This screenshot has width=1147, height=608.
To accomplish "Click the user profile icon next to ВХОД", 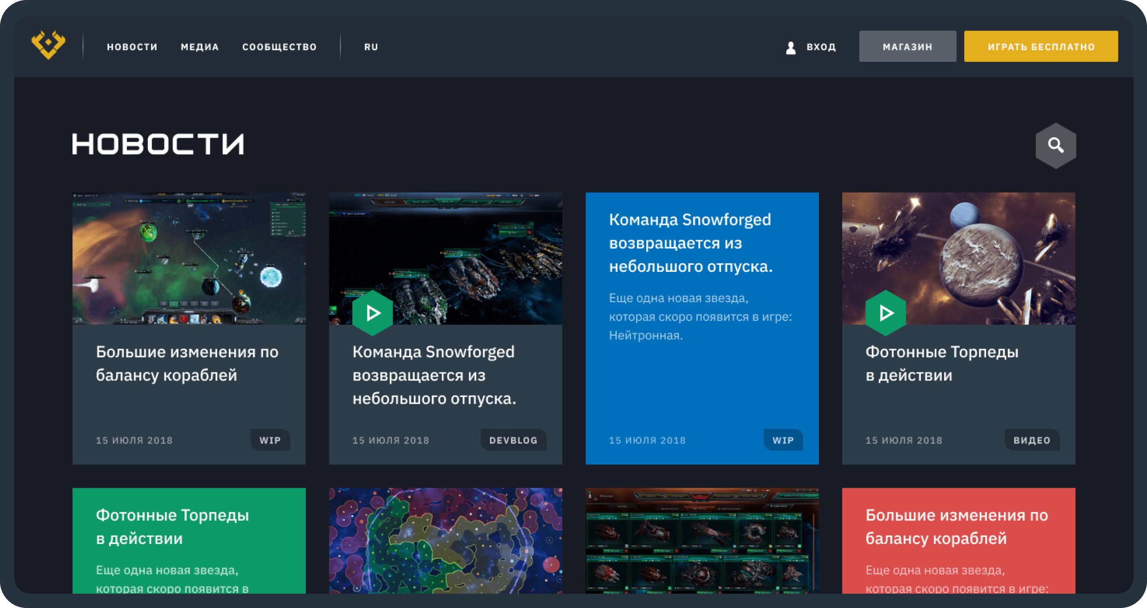I will (x=790, y=47).
